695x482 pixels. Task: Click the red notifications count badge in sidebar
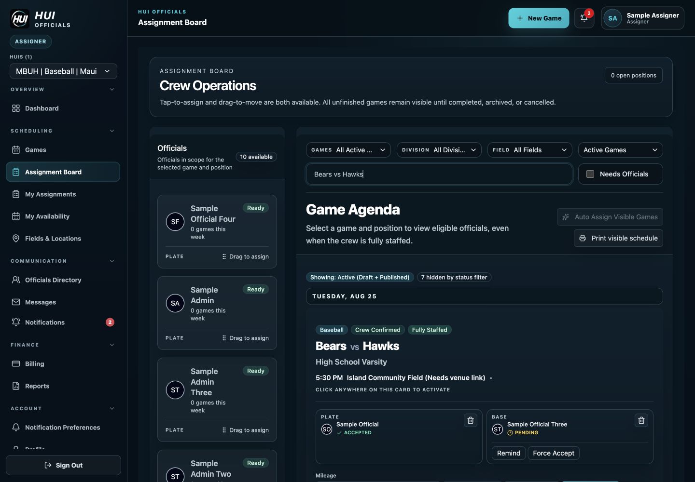coord(110,322)
